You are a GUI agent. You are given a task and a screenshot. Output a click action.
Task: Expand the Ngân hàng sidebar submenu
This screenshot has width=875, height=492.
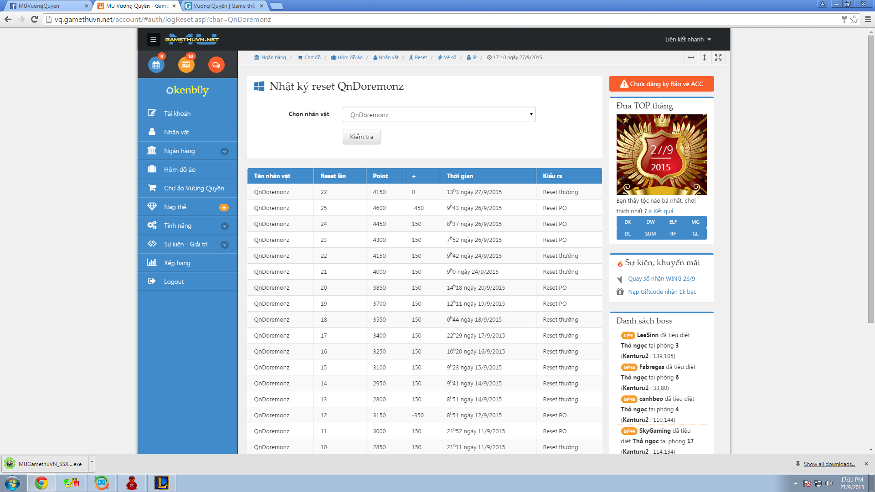pyautogui.click(x=224, y=151)
